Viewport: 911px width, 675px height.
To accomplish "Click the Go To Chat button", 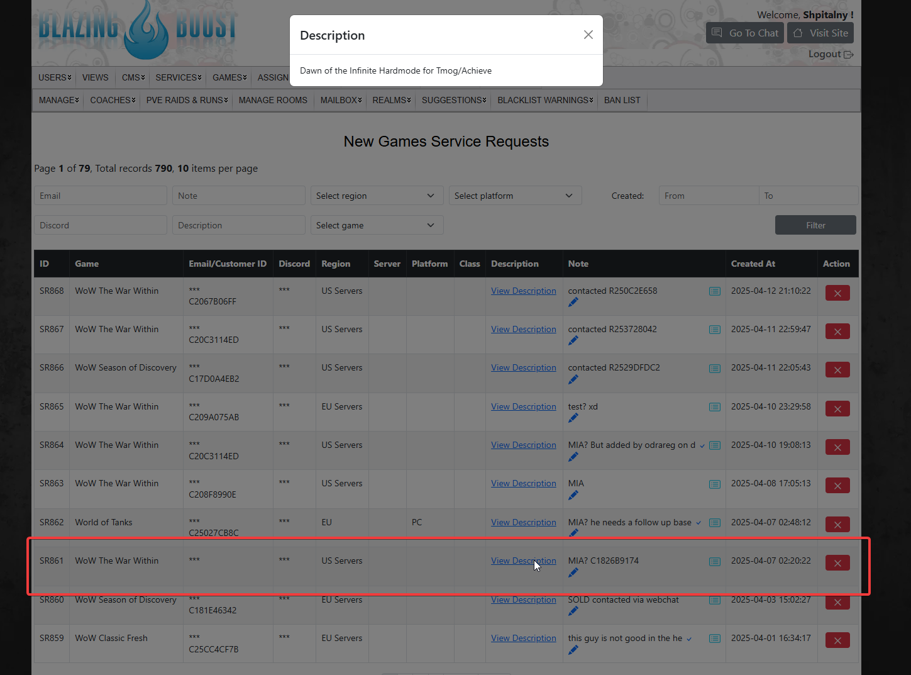I will pos(745,33).
